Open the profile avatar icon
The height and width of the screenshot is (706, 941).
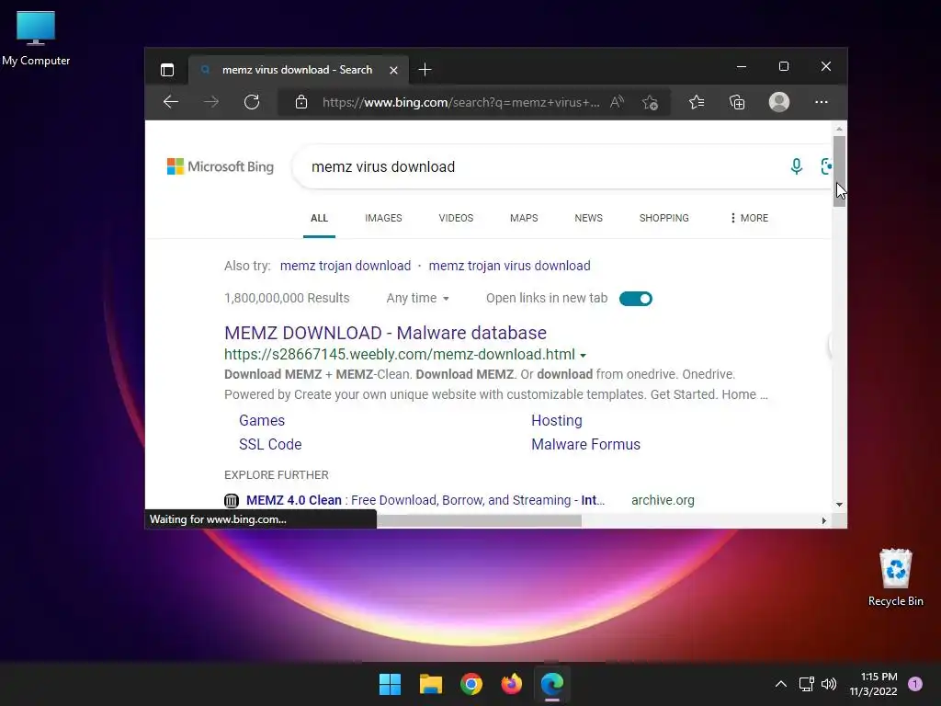click(779, 102)
